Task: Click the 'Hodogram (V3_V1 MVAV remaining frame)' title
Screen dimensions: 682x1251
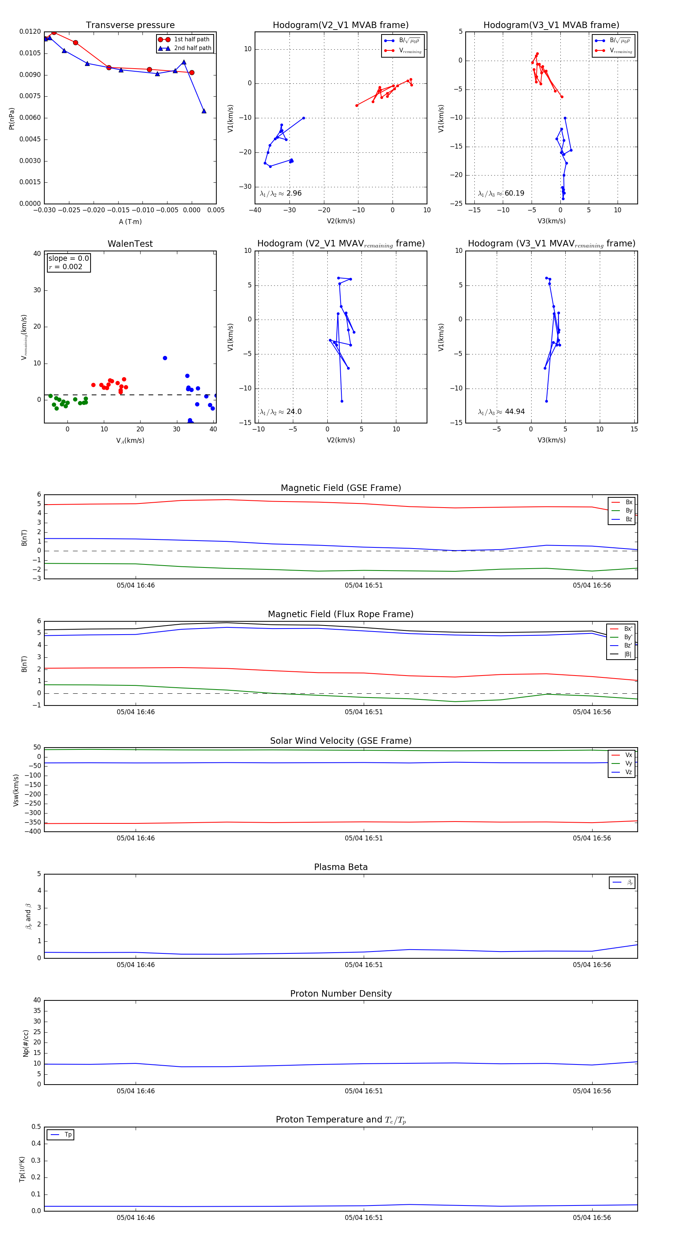Action: [551, 244]
